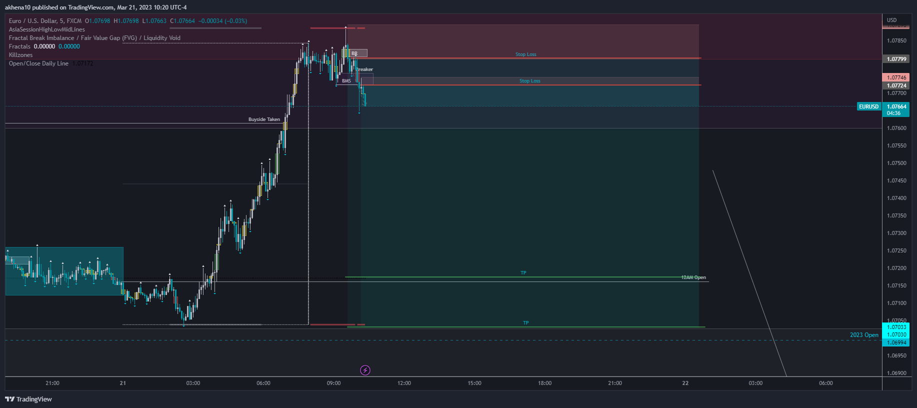The width and height of the screenshot is (917, 408).
Task: Click the 1.07100 price scale label
Action: point(896,303)
